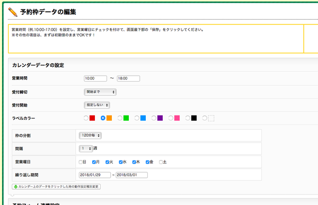Click the 繰り返し期間 label
The width and height of the screenshot is (318, 205).
pos(27,175)
